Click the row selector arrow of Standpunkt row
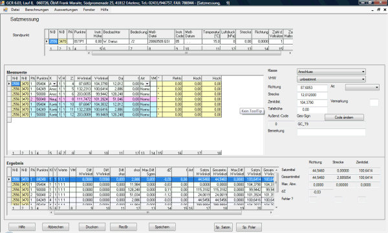 [x=47, y=41]
